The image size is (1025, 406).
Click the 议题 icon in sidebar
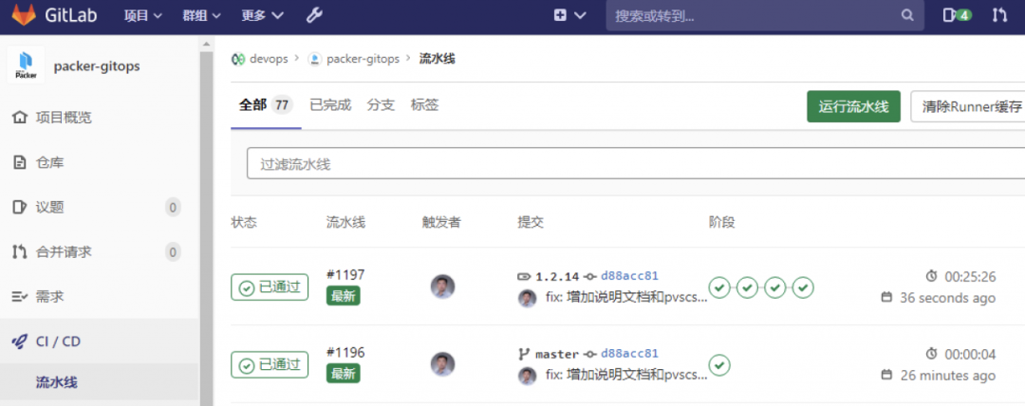[20, 207]
